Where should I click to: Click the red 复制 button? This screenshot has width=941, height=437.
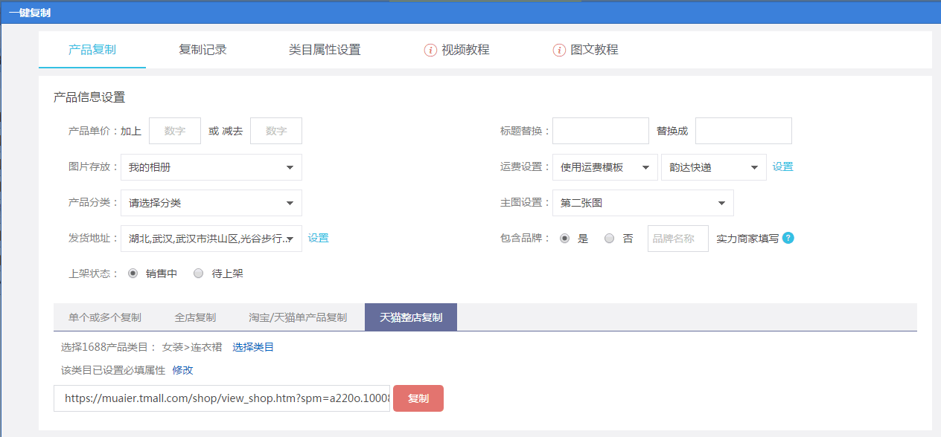tap(418, 398)
